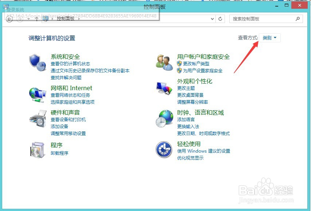The width and height of the screenshot is (311, 211).
Task: Open the User Accounts people icon
Action: [x=164, y=62]
